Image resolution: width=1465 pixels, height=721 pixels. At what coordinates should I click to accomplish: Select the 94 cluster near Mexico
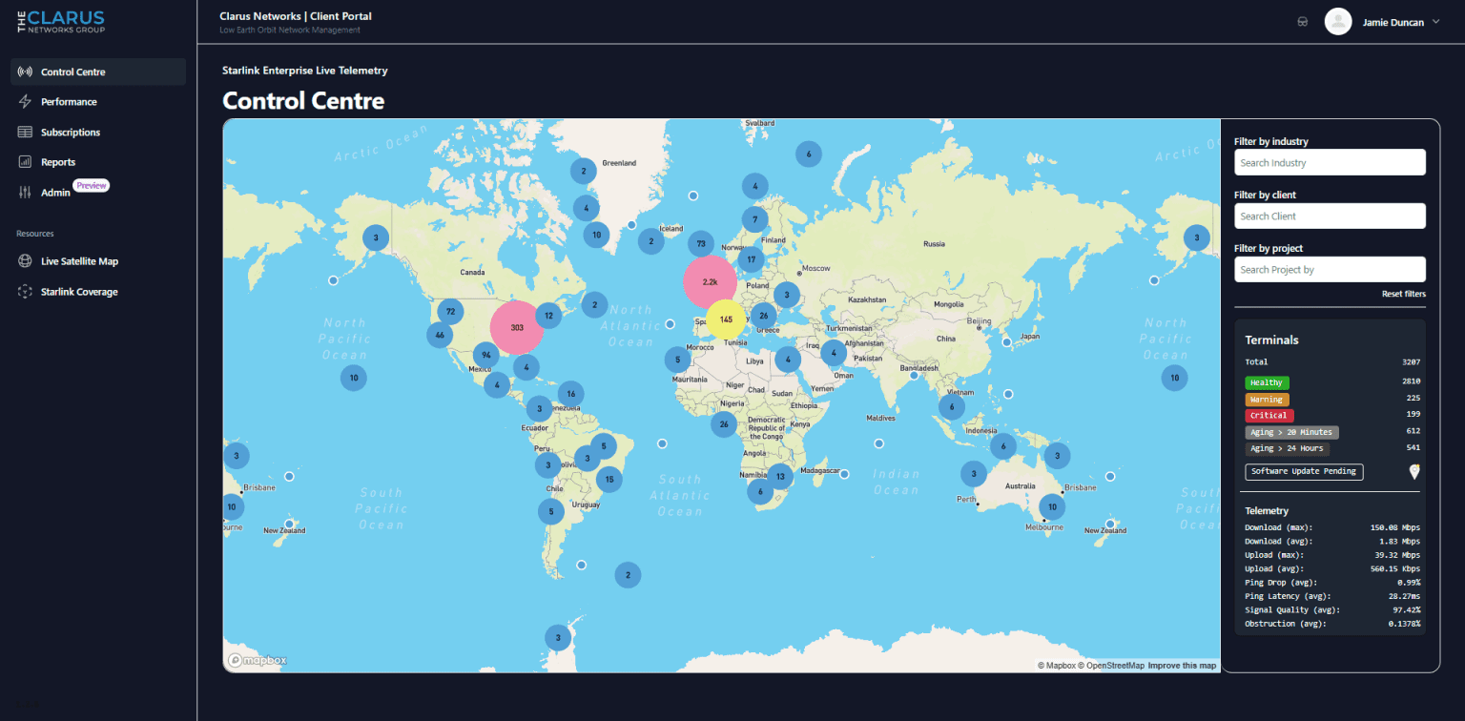point(485,356)
